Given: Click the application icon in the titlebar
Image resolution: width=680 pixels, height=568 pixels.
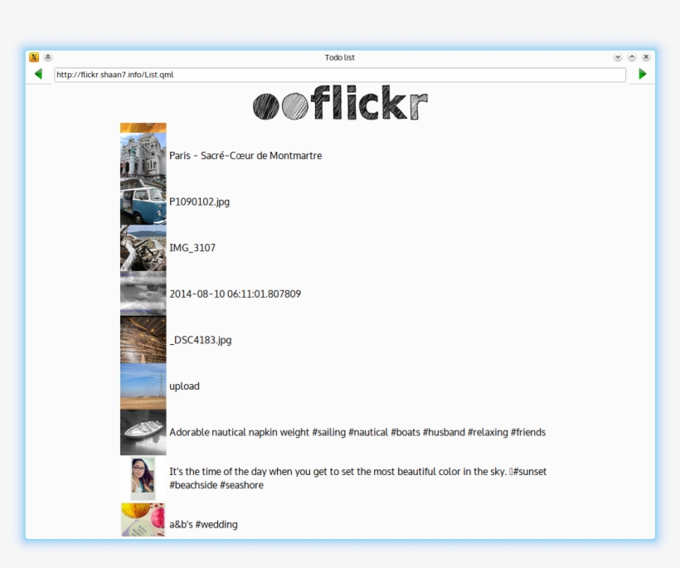Looking at the screenshot, I should (x=34, y=58).
